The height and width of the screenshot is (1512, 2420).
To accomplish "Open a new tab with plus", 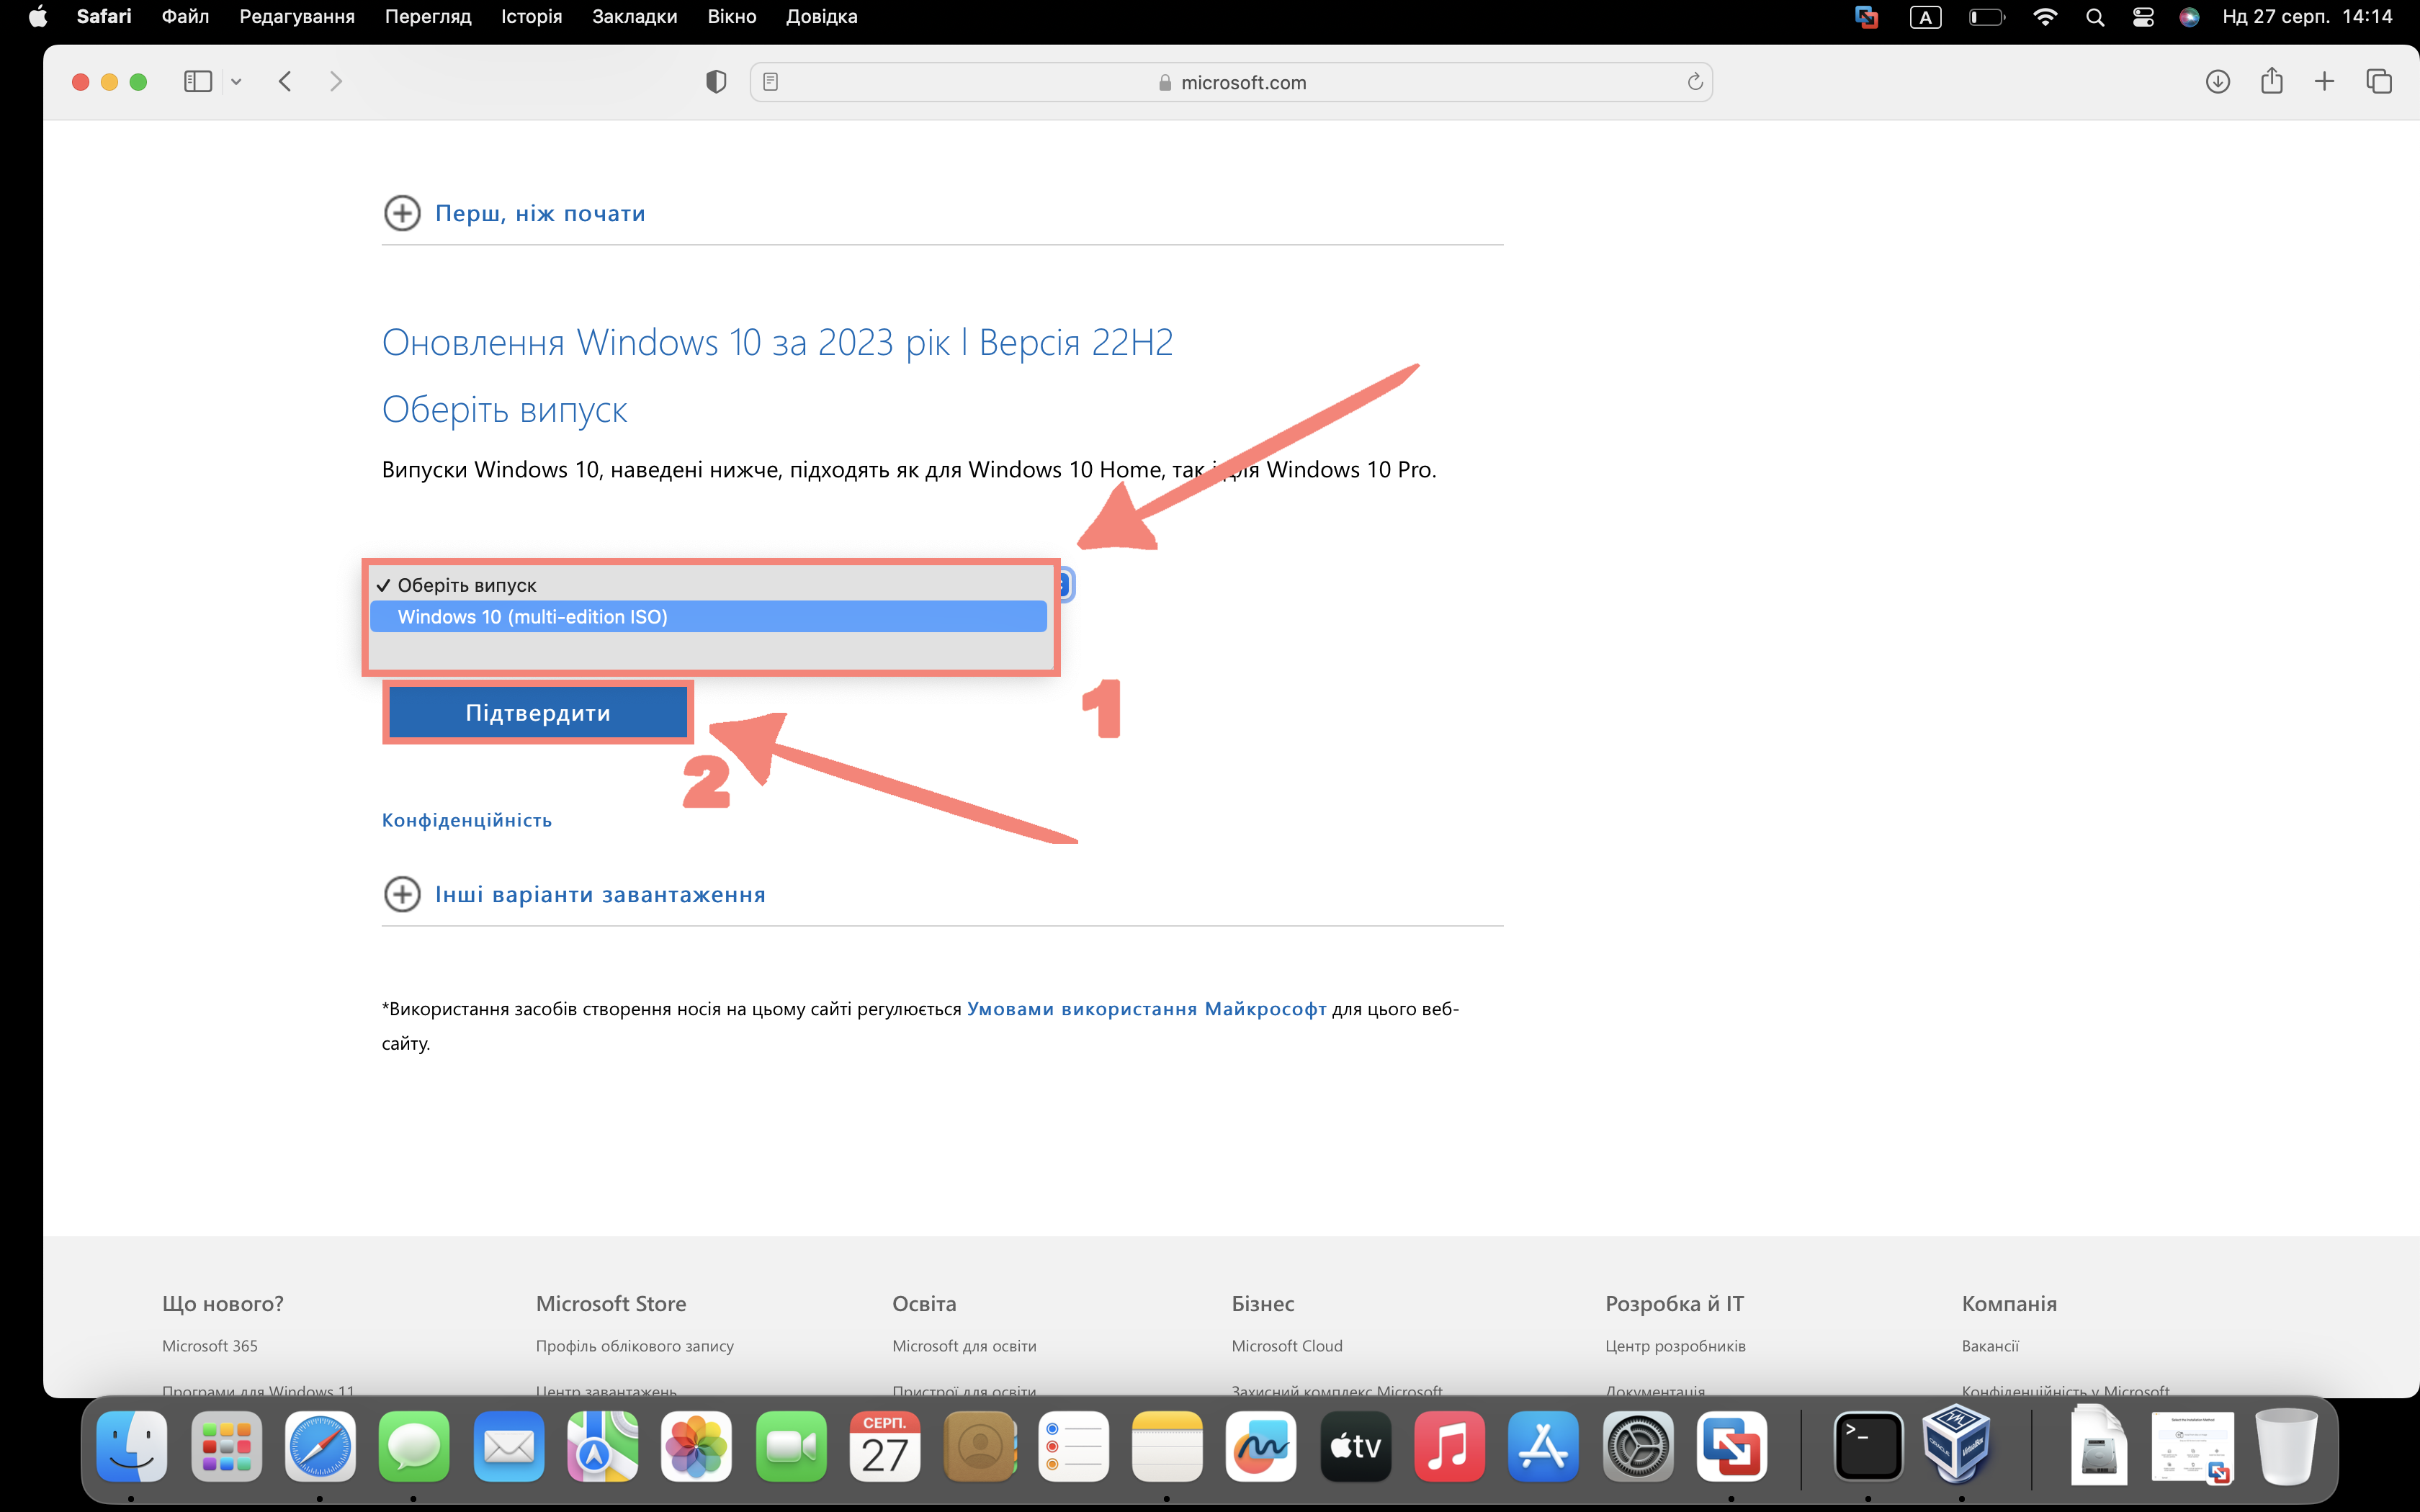I will click(2324, 82).
